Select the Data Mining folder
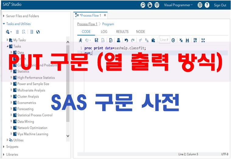 (x=26, y=121)
